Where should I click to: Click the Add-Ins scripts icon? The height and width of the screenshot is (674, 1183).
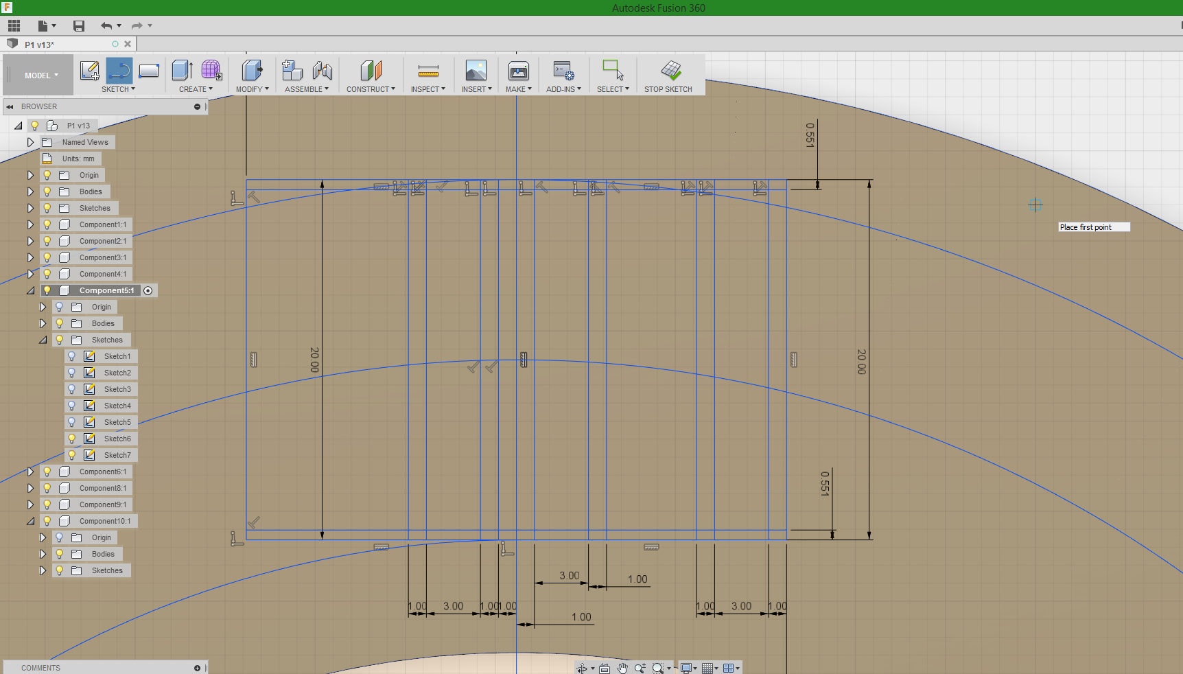point(563,70)
